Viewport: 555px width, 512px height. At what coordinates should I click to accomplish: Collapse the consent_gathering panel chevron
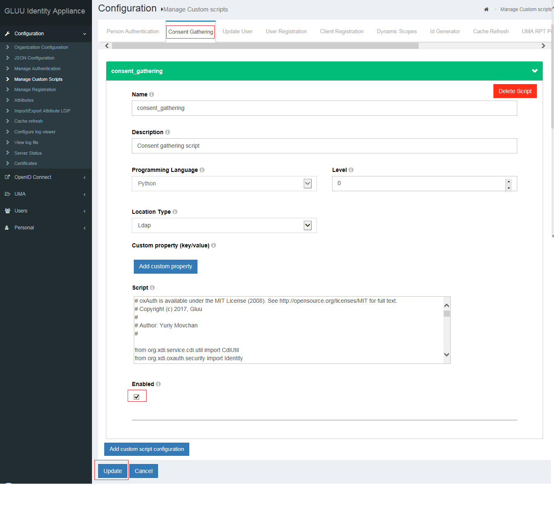(534, 71)
